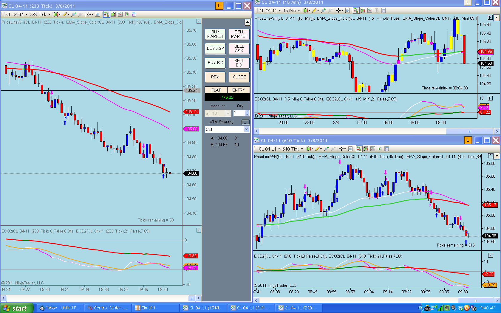Select drawing pencil tool in 610 Tick chart
Image resolution: width=501 pixels, height=313 pixels.
click(x=318, y=149)
